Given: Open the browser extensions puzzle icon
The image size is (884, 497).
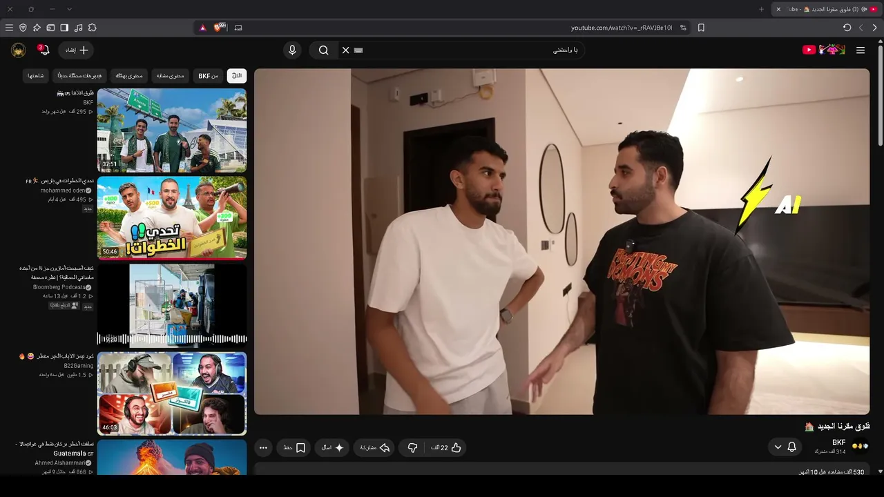Looking at the screenshot, I should pyautogui.click(x=92, y=28).
